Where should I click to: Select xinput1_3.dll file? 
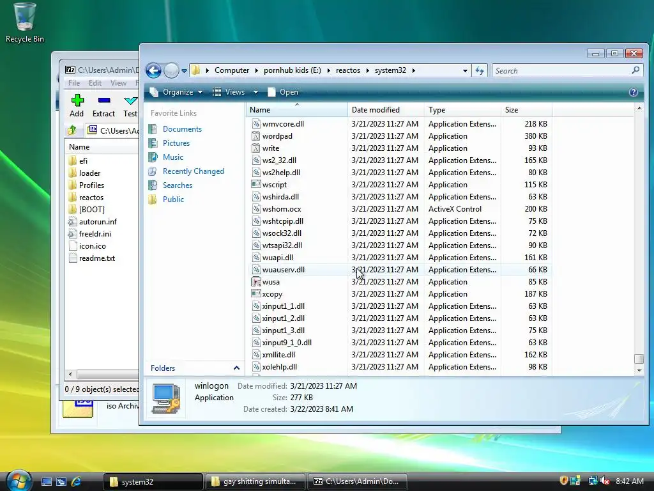coord(283,331)
